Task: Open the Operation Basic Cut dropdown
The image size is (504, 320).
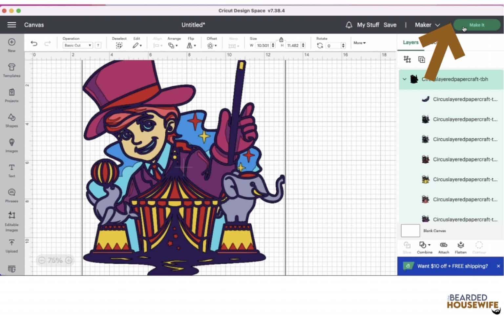Action: [x=77, y=46]
